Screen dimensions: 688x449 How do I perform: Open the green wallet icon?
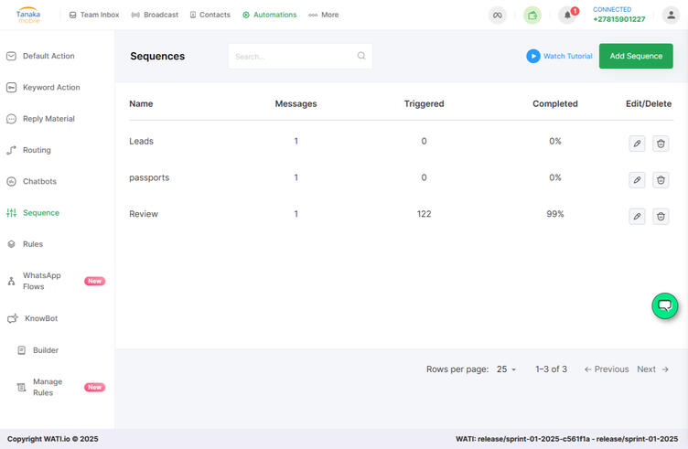532,16
